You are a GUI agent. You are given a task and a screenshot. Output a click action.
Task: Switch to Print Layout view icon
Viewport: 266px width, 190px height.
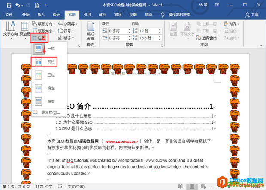tap(192, 187)
